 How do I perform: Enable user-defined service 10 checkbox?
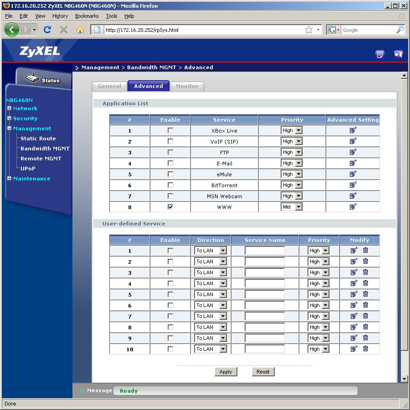(170, 349)
